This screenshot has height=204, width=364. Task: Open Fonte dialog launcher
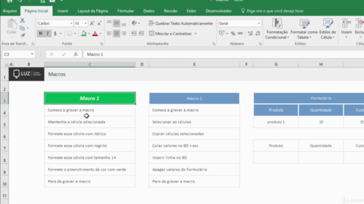[101, 44]
